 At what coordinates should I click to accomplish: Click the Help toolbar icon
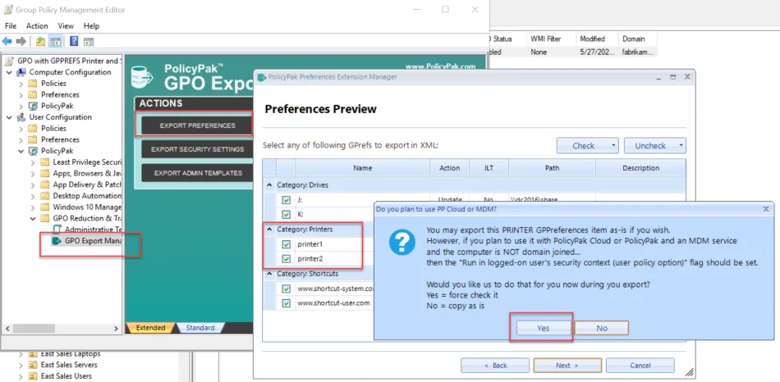click(74, 41)
